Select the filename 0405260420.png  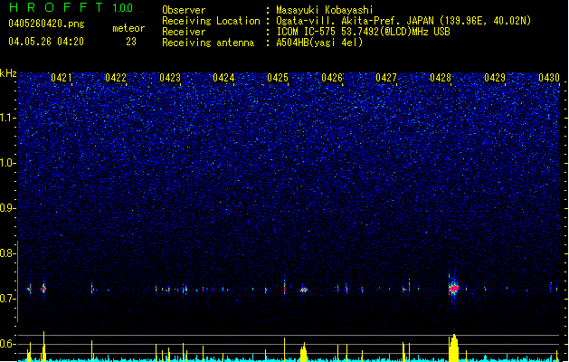pyautogui.click(x=46, y=24)
